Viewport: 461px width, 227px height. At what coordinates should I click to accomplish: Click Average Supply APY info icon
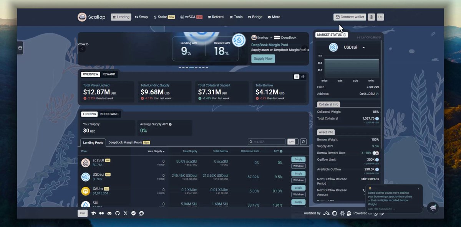[x=170, y=125]
